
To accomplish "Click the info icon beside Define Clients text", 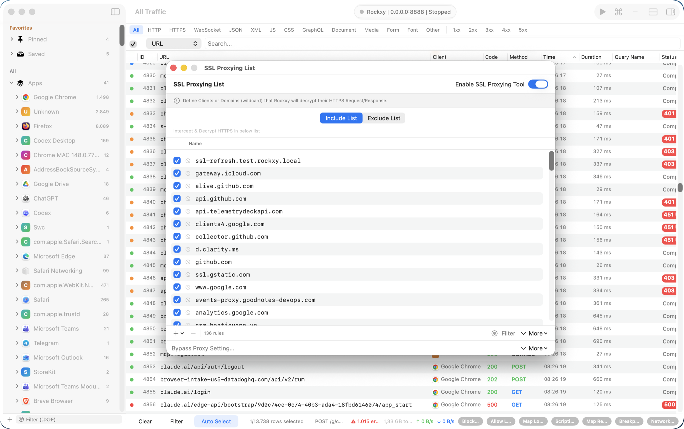I will click(x=176, y=101).
